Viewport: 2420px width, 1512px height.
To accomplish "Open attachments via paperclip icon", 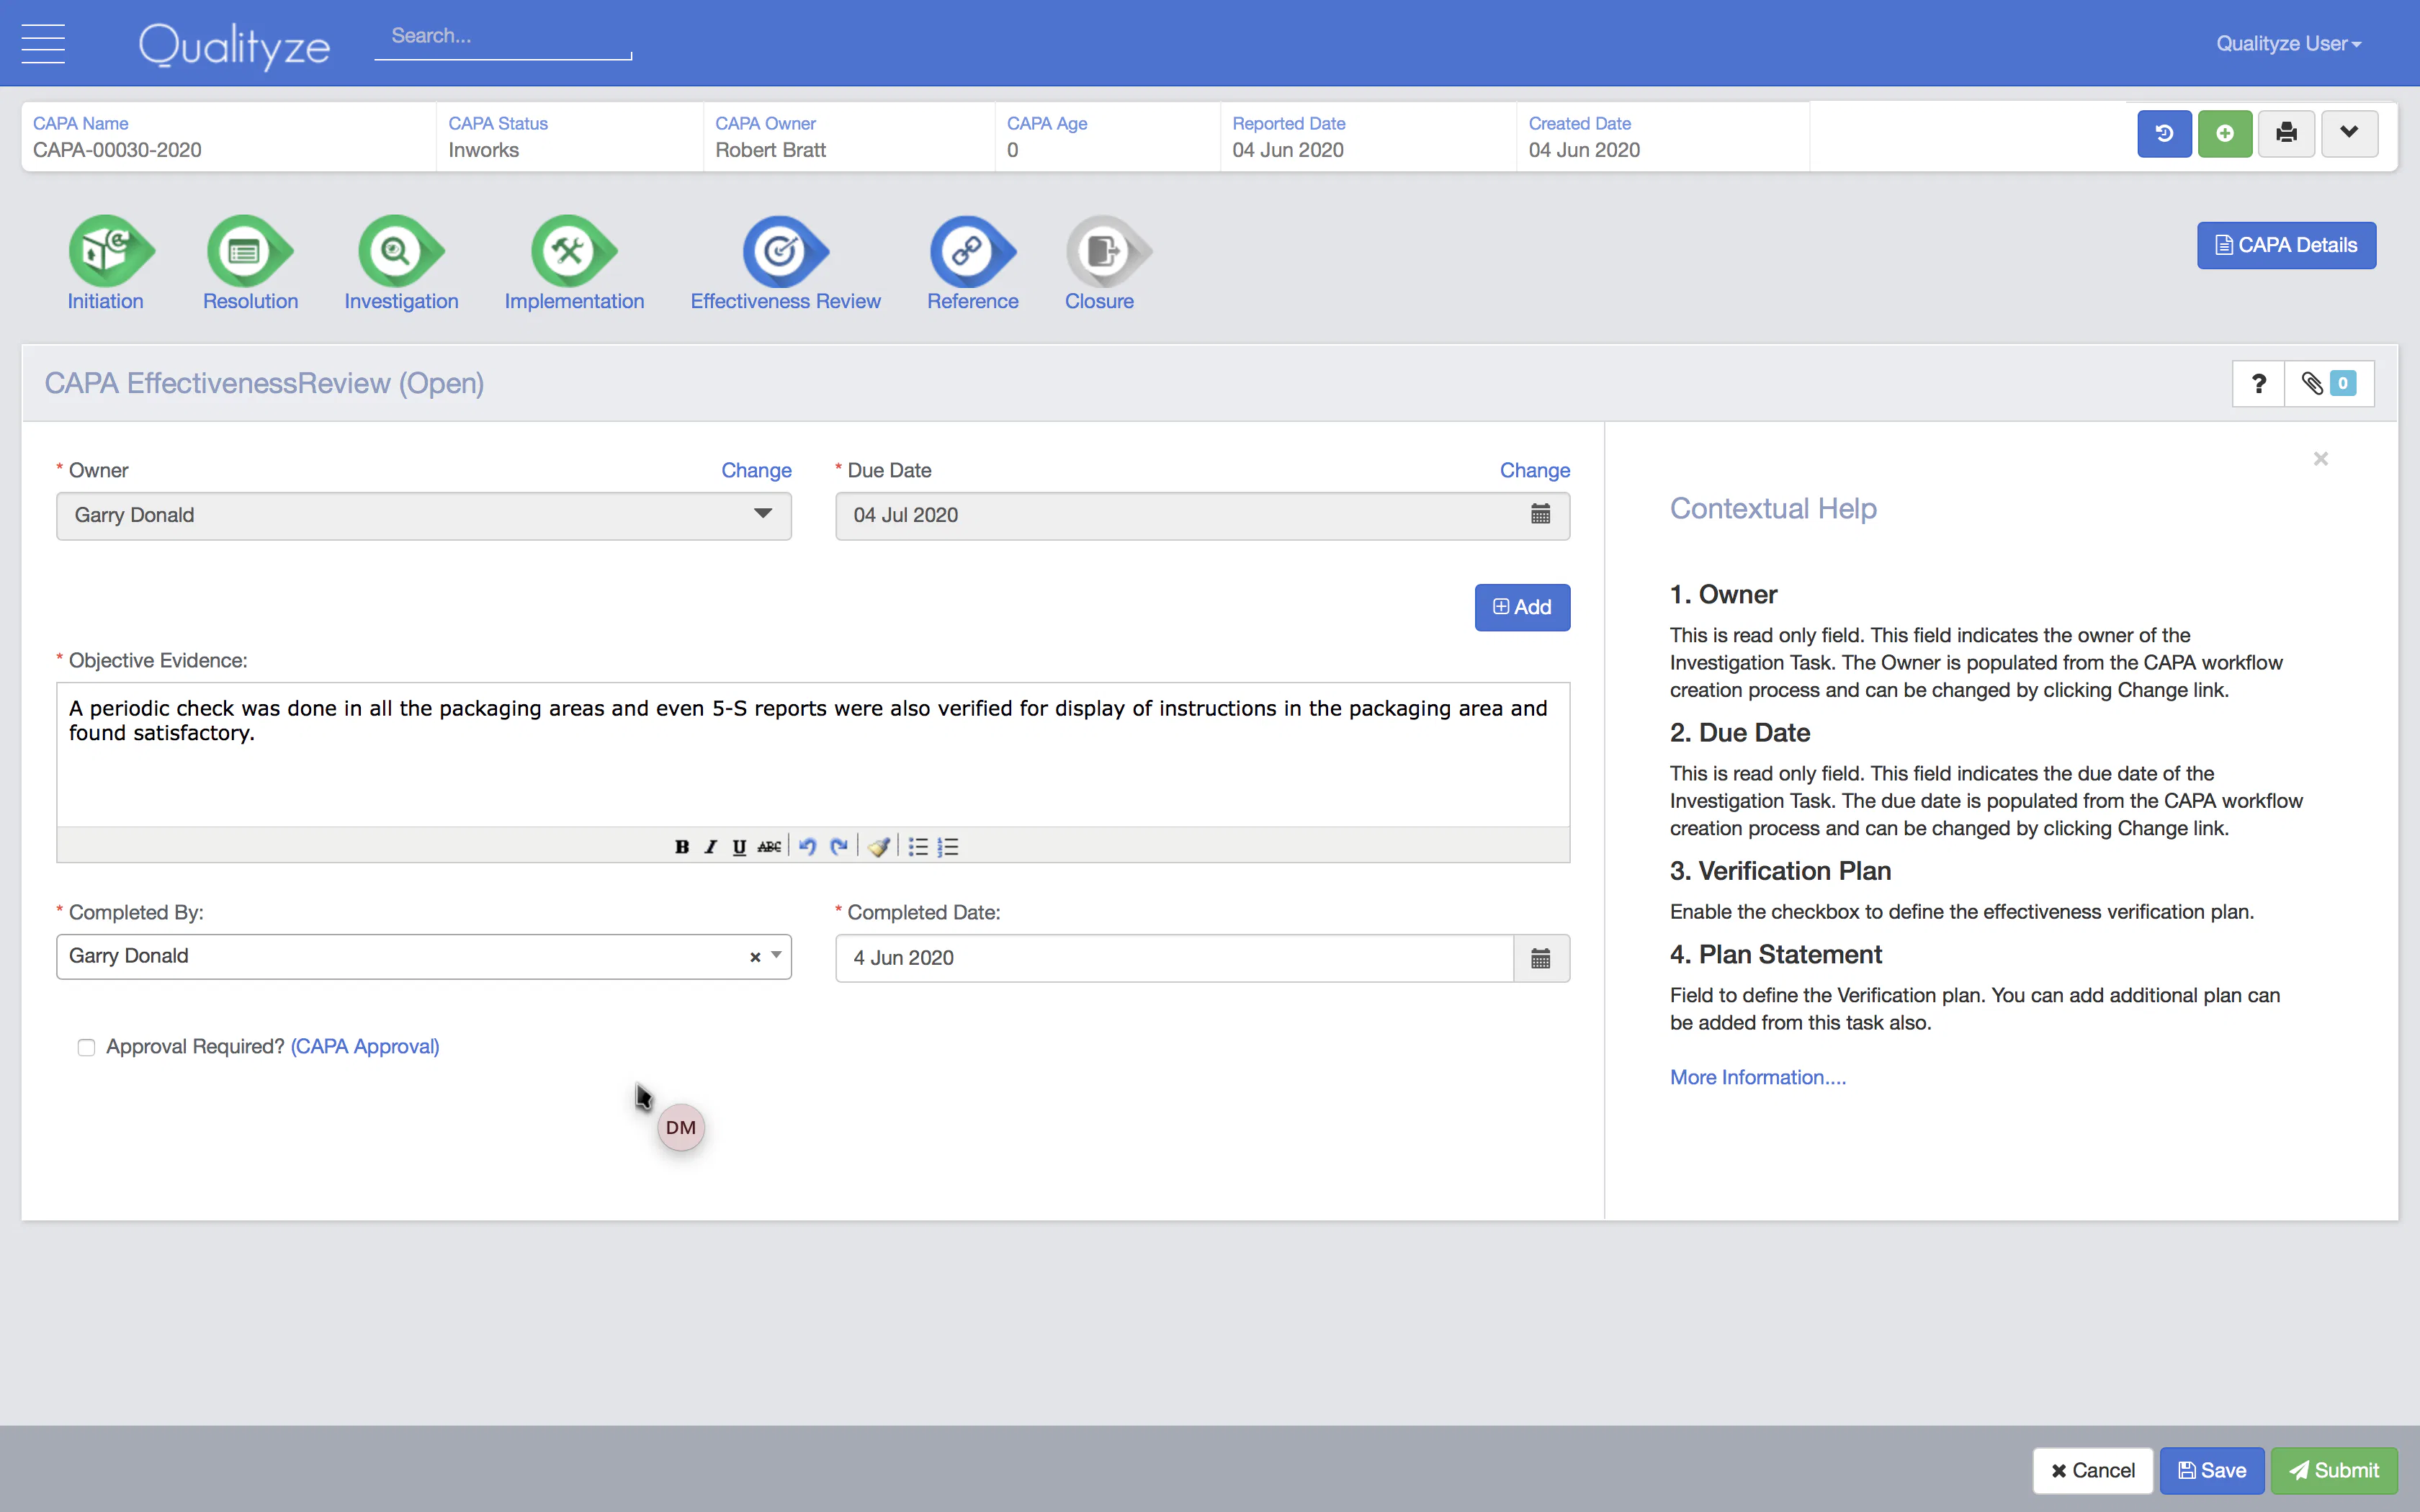I will (x=2312, y=384).
